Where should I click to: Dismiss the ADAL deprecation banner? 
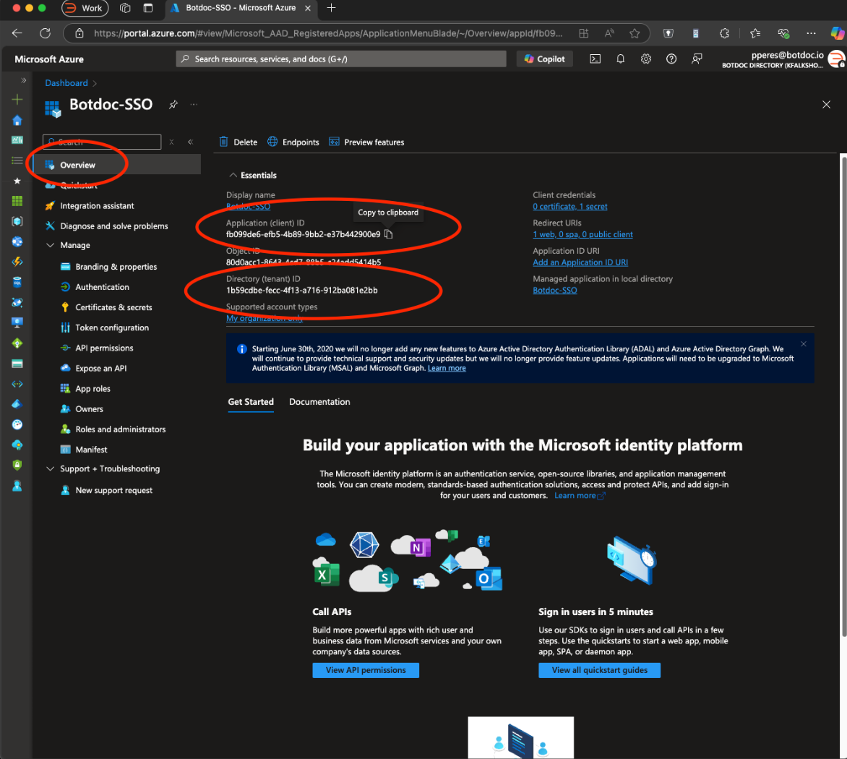(804, 344)
